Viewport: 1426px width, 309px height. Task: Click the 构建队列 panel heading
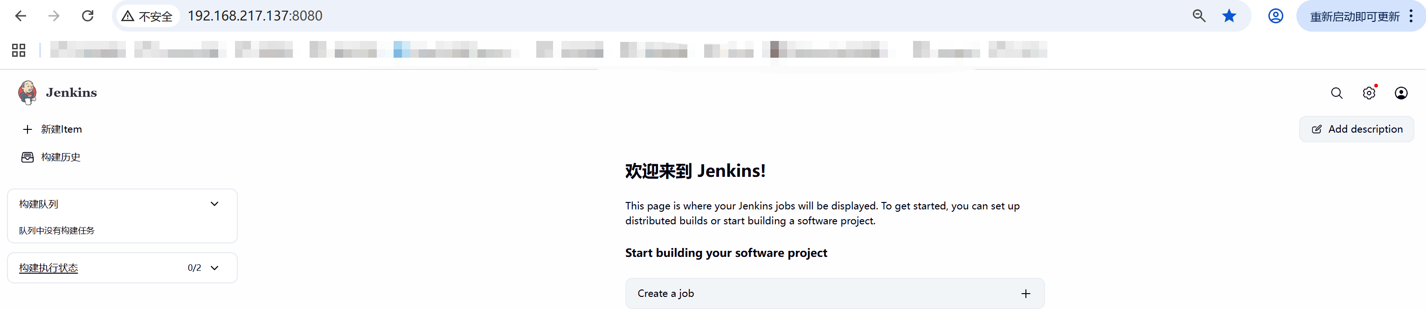[39, 204]
